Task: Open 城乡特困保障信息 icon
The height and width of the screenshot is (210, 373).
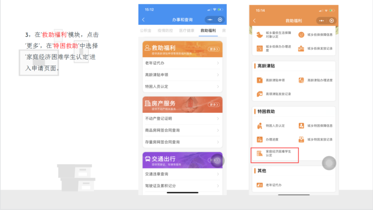Action: (301, 126)
